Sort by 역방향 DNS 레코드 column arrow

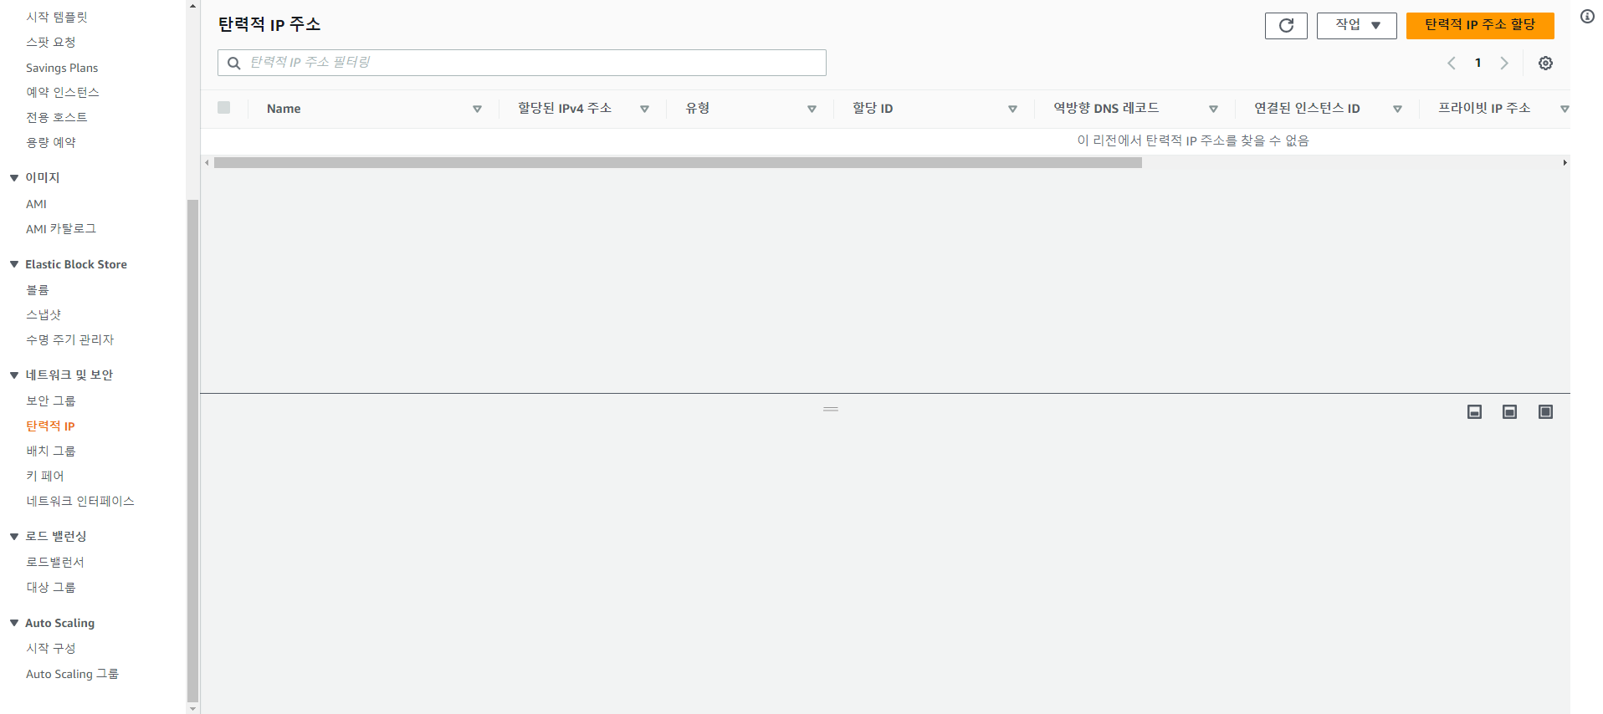coord(1213,109)
